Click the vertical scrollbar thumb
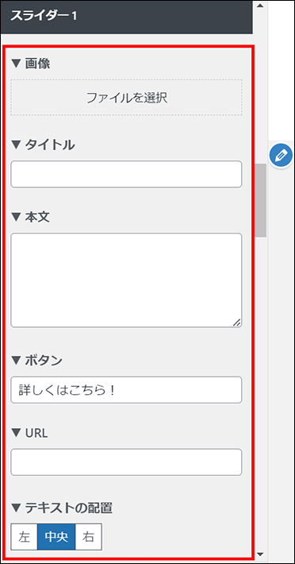The height and width of the screenshot is (564, 295). pos(261,200)
